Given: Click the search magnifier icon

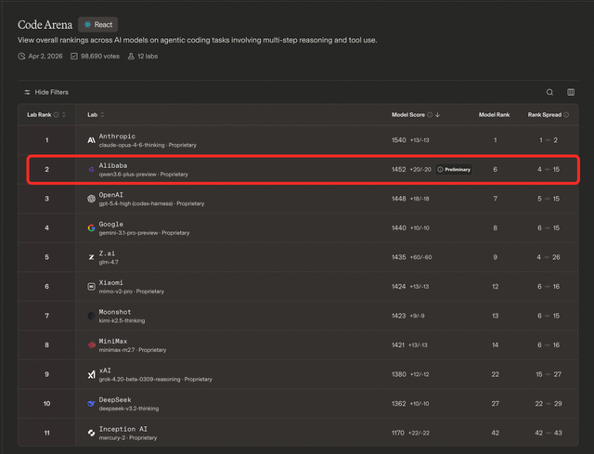Looking at the screenshot, I should (549, 93).
